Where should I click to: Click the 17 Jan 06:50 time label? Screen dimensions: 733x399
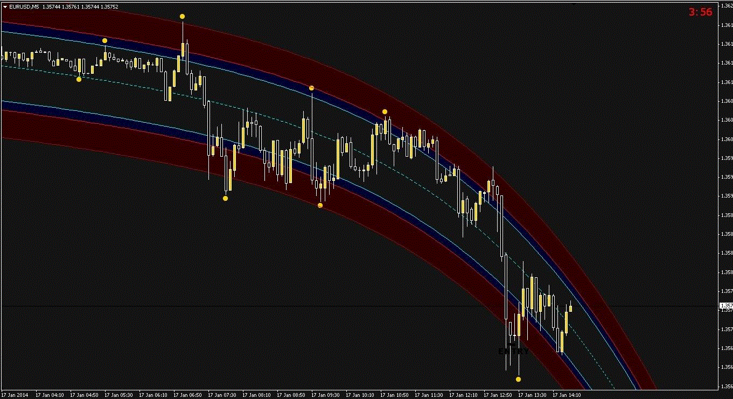click(187, 395)
